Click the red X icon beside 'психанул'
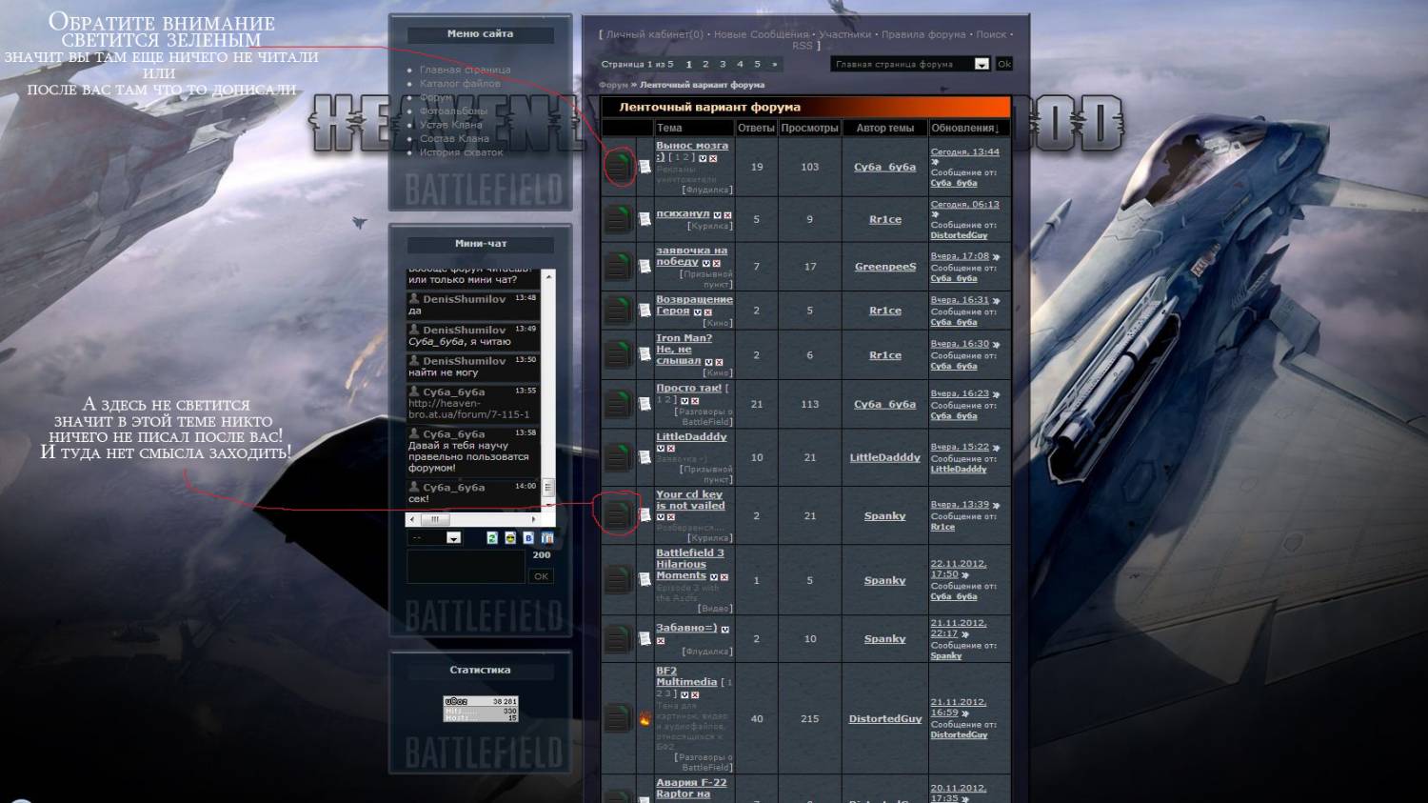 pyautogui.click(x=727, y=215)
